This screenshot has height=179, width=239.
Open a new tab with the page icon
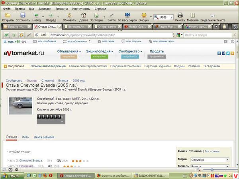point(224,27)
